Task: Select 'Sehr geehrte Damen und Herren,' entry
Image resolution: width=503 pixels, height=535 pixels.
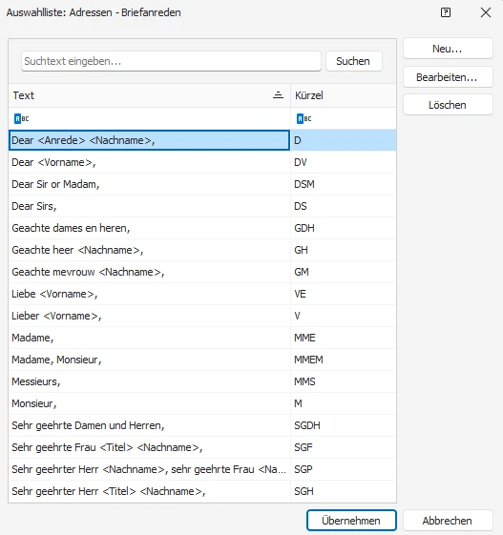Action: [x=202, y=425]
